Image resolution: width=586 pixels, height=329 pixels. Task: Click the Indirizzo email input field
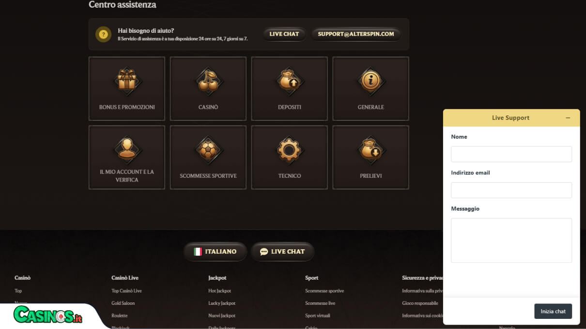click(511, 190)
